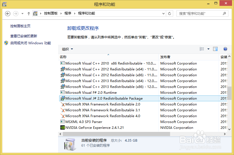This screenshot has height=155, width=234.
Task: Click the Forward navigation arrow
Action: (x=16, y=14)
